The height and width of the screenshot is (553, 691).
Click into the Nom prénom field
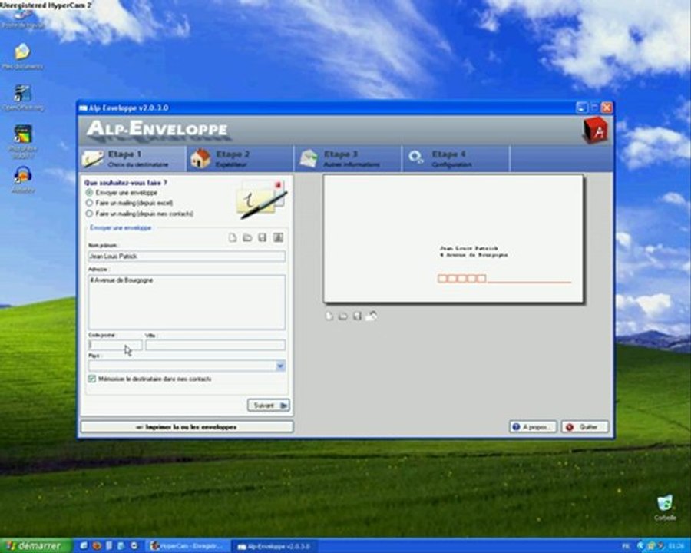pyautogui.click(x=187, y=257)
